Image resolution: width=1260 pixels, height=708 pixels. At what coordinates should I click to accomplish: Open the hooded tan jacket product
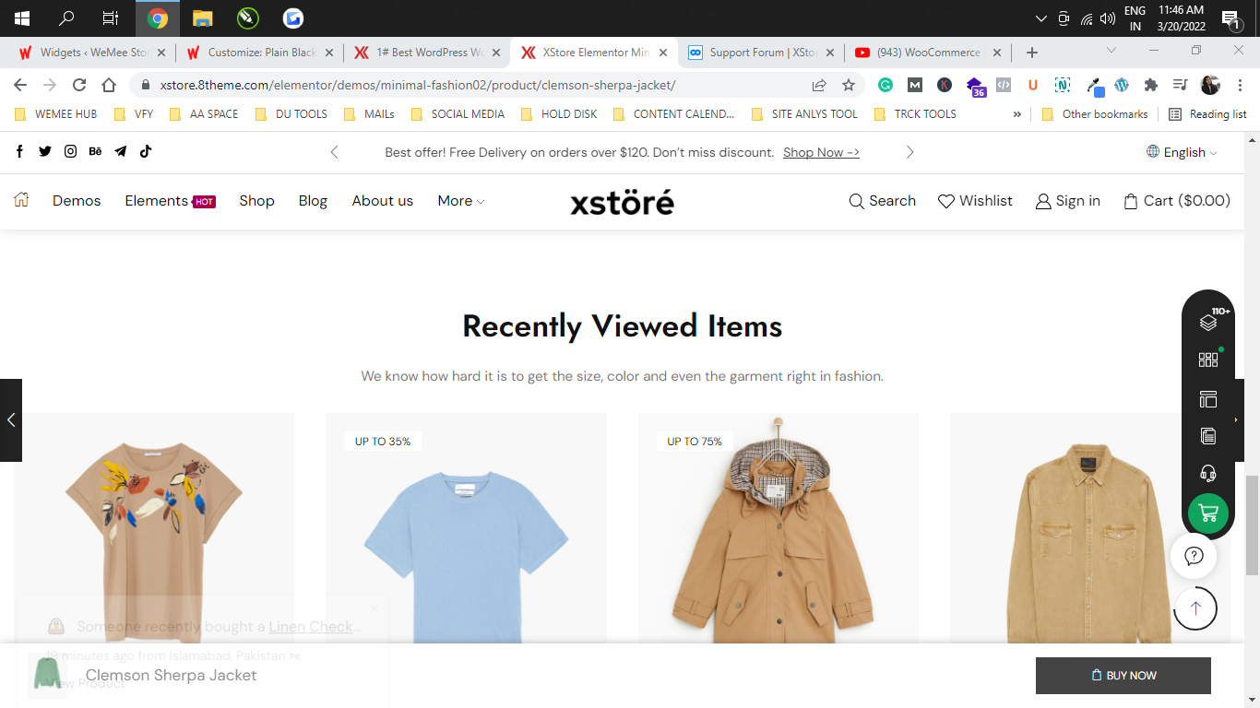779,528
